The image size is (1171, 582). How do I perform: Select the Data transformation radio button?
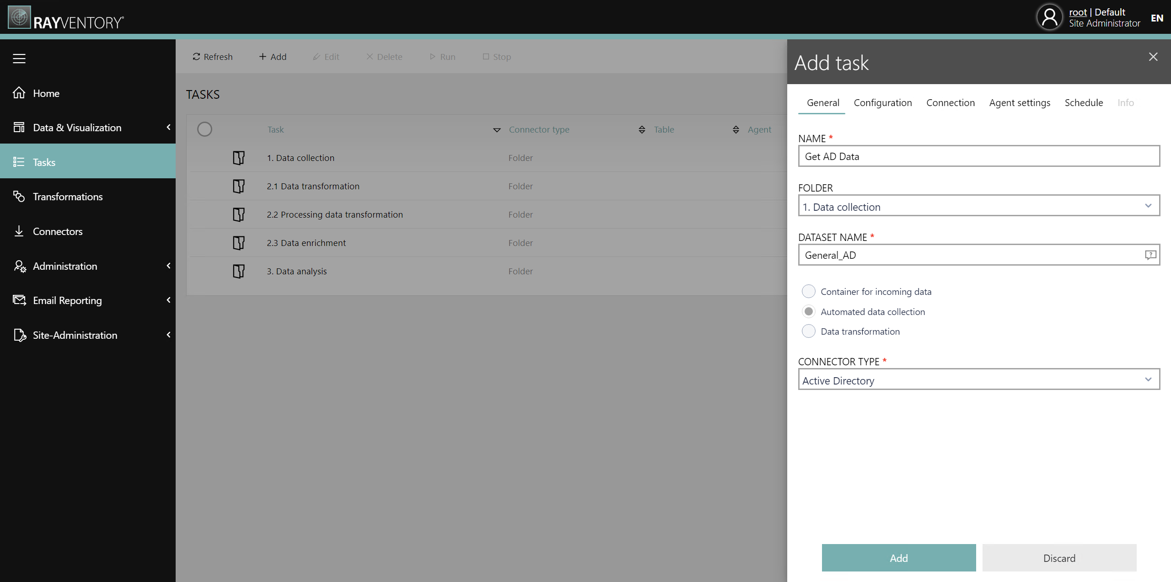pyautogui.click(x=809, y=331)
